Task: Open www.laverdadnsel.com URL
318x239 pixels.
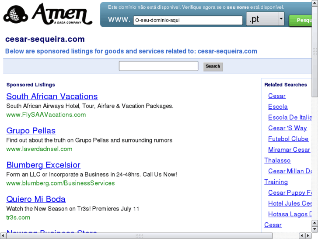Action: [x=39, y=149]
